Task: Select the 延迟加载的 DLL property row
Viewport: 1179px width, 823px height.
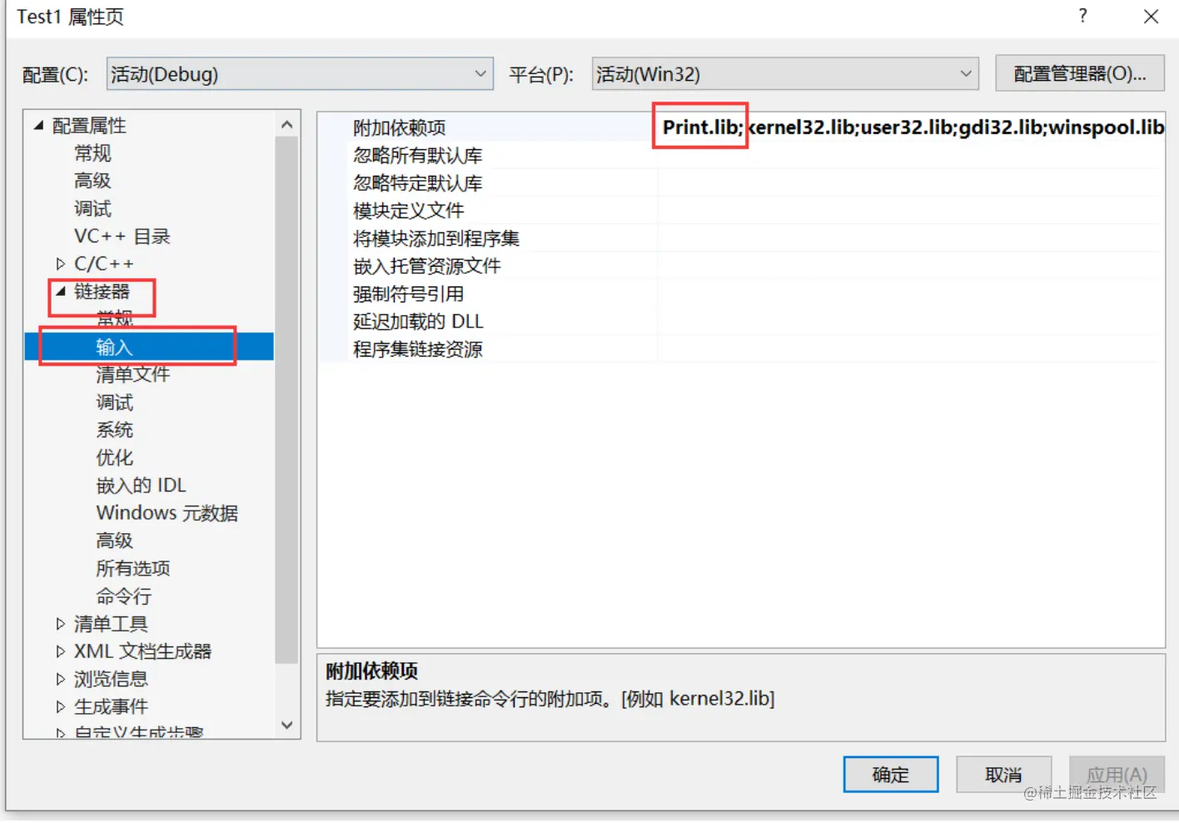Action: tap(741, 322)
